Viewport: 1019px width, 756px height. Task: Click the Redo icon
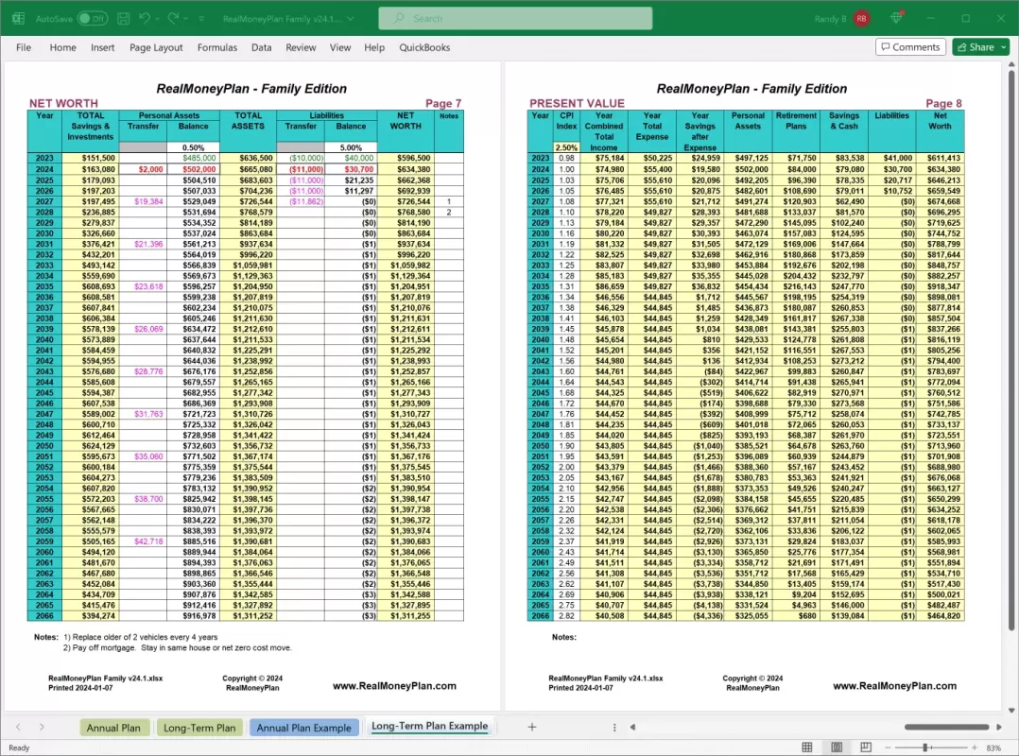point(173,18)
